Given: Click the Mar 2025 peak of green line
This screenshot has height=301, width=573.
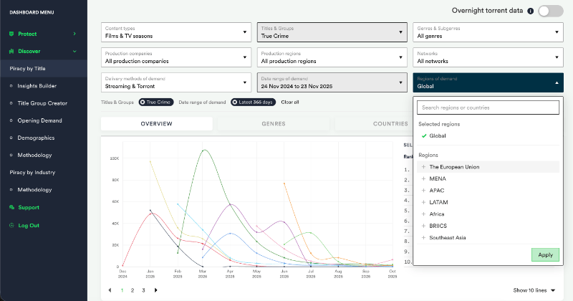Looking at the screenshot, I should (204, 150).
